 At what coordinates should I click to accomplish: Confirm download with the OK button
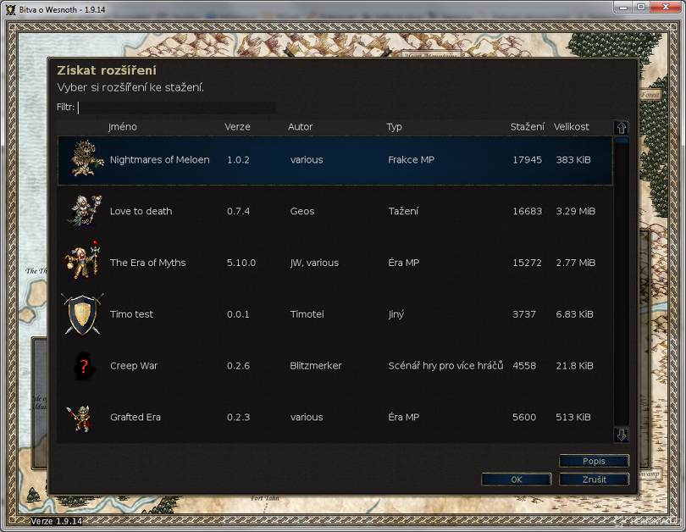click(x=517, y=479)
